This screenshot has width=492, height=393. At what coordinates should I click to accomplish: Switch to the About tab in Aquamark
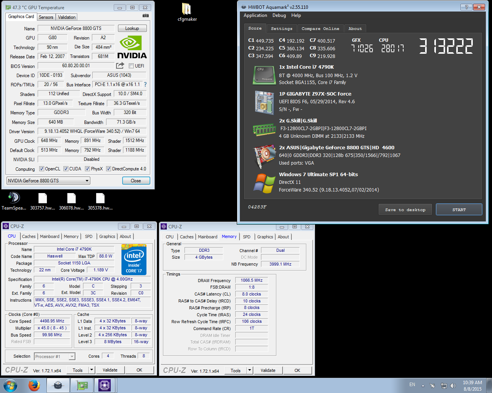(x=355, y=29)
